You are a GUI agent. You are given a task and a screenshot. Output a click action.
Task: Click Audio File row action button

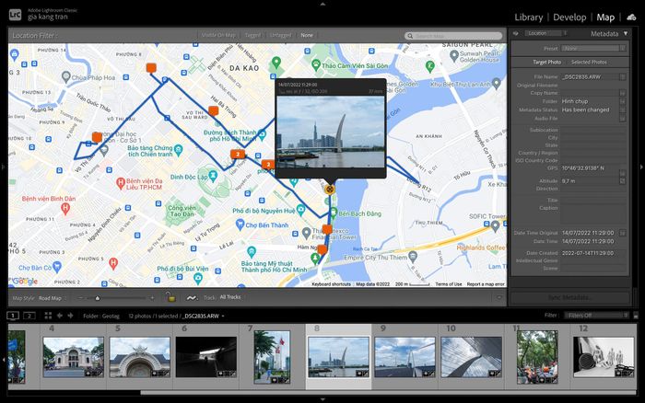pyautogui.click(x=623, y=119)
